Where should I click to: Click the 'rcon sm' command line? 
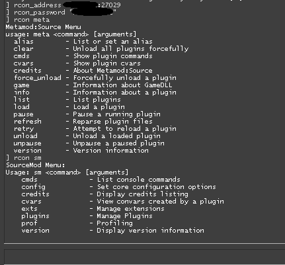pyautogui.click(x=24, y=158)
